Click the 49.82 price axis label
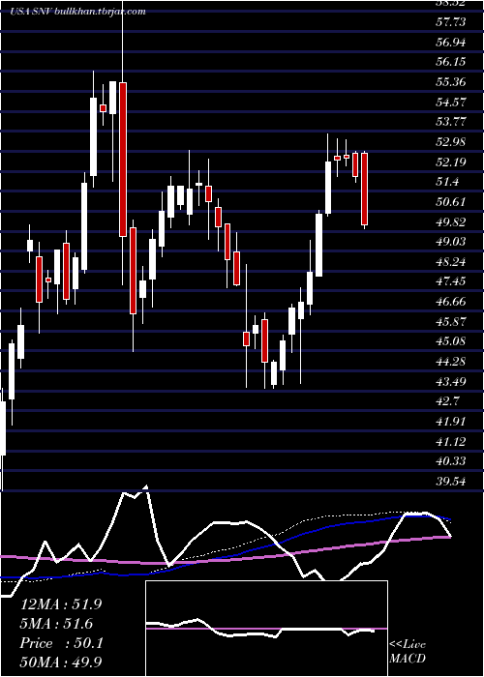This screenshot has height=677, width=484. point(450,221)
